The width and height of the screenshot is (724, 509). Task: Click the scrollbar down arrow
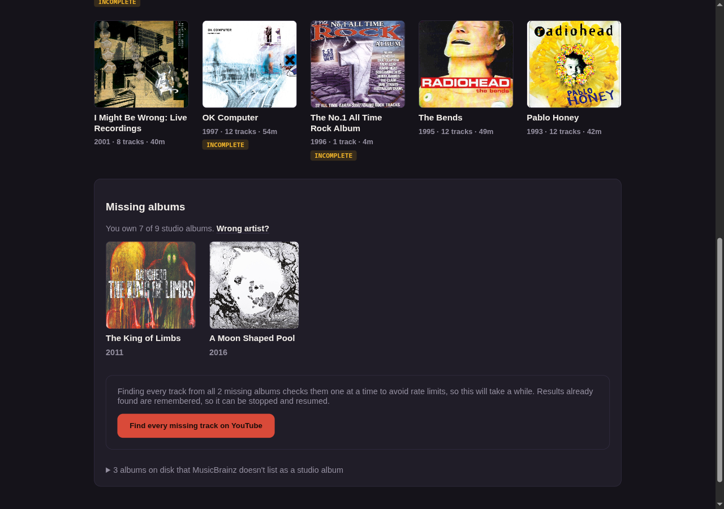pos(719,504)
